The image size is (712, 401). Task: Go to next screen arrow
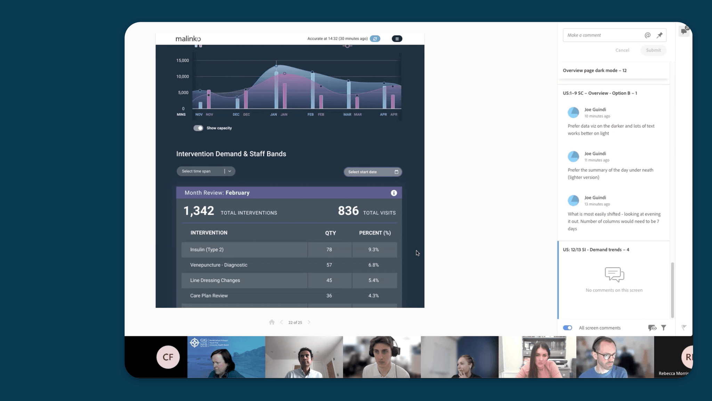pyautogui.click(x=309, y=322)
